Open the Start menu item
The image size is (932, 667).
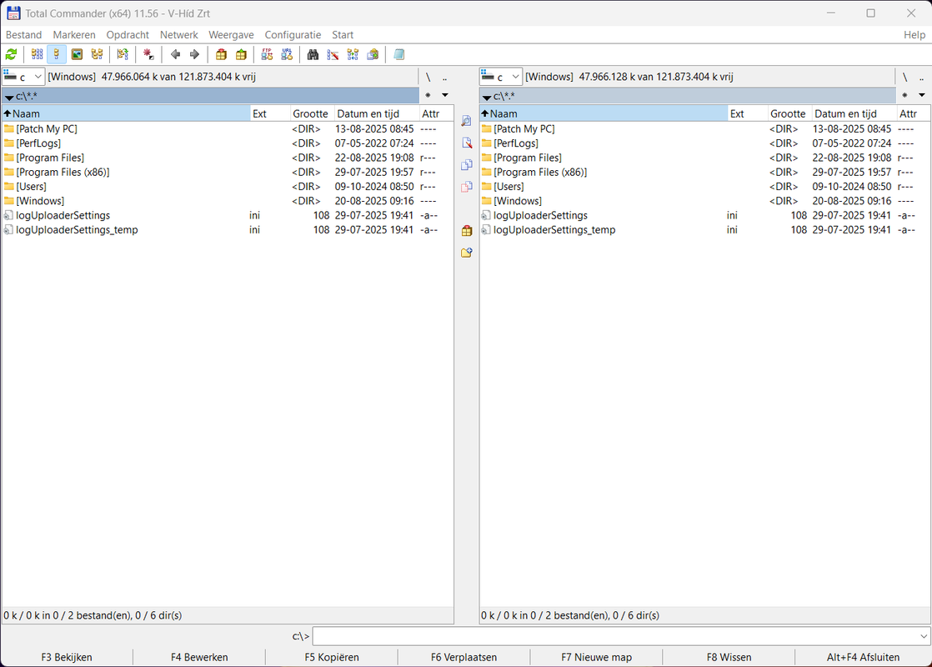tap(343, 35)
